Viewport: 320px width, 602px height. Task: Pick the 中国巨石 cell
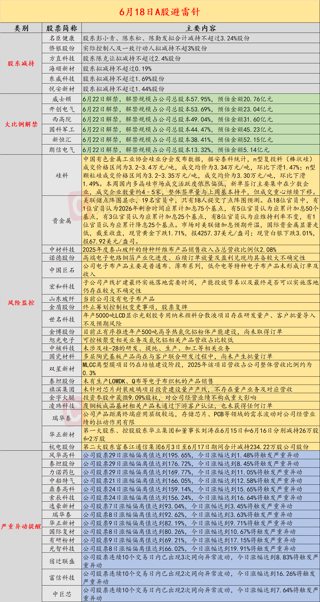click(x=62, y=270)
